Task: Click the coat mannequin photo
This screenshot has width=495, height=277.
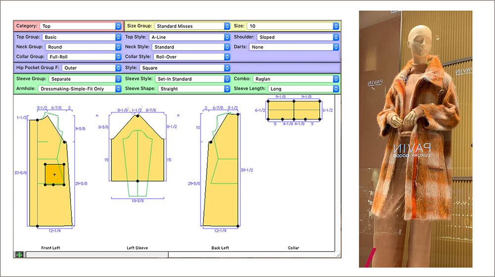Action: coord(415,139)
